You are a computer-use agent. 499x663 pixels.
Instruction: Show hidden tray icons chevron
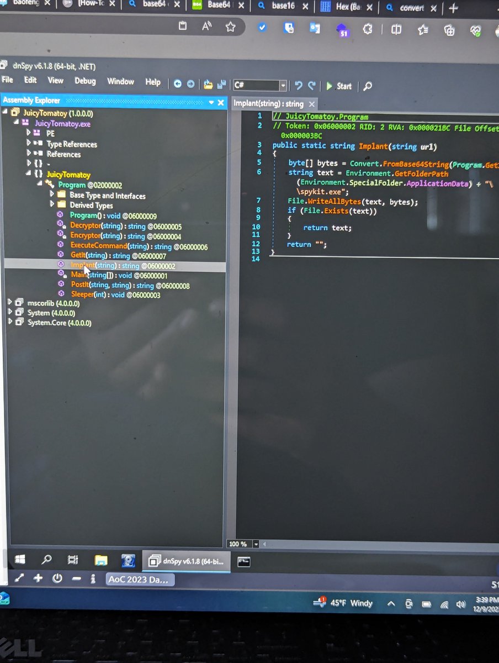tap(391, 604)
